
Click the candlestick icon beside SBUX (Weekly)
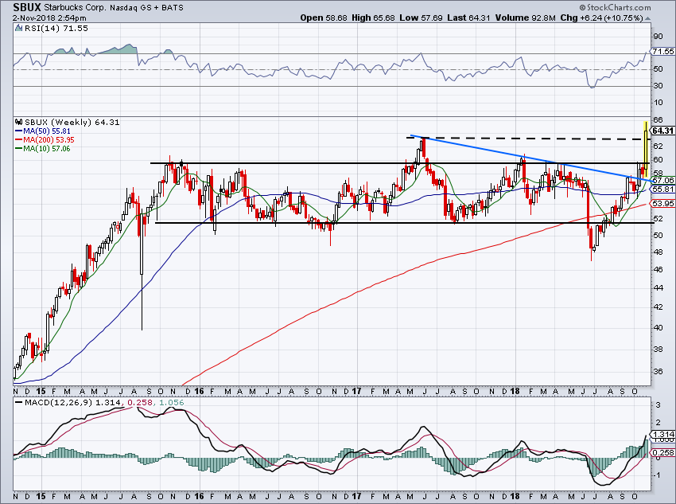[18, 122]
